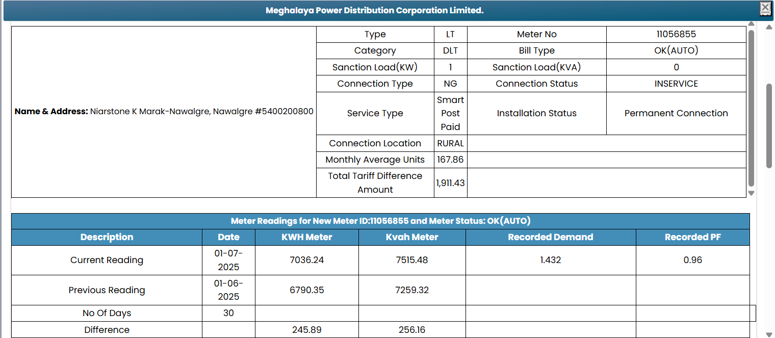The width and height of the screenshot is (775, 338).
Task: Click the 'Service Type' label
Action: point(375,114)
